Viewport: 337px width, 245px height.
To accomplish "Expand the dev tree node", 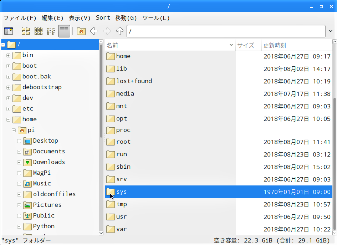I will [x=9, y=98].
